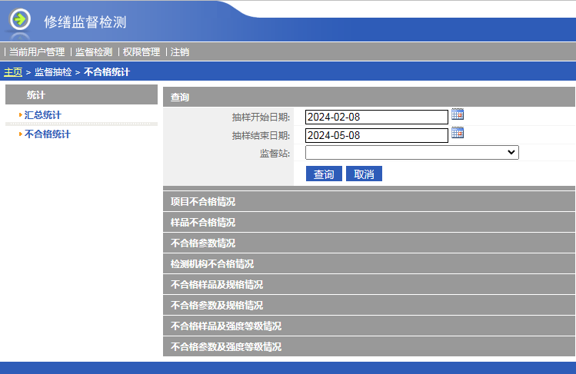Expand the 不合格参数及强度等级情况 section
576x374 pixels.
pos(226,347)
